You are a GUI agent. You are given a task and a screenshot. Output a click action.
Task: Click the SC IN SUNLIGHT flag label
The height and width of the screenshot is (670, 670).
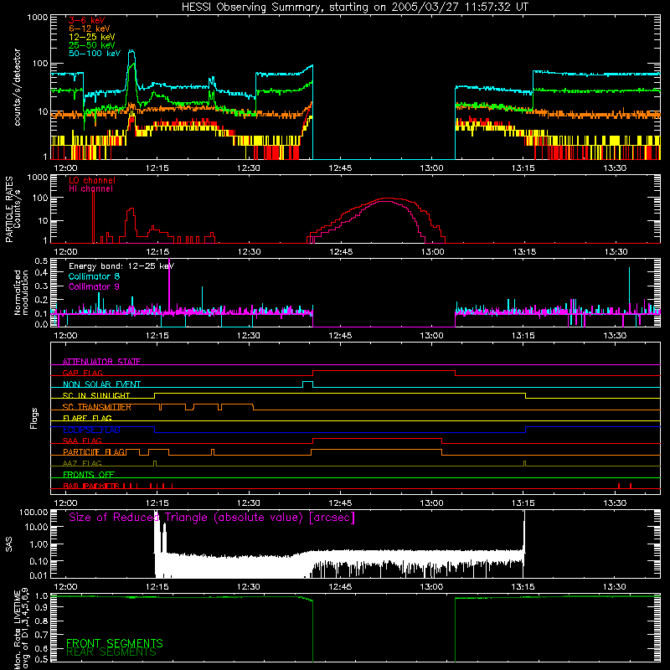pyautogui.click(x=96, y=395)
